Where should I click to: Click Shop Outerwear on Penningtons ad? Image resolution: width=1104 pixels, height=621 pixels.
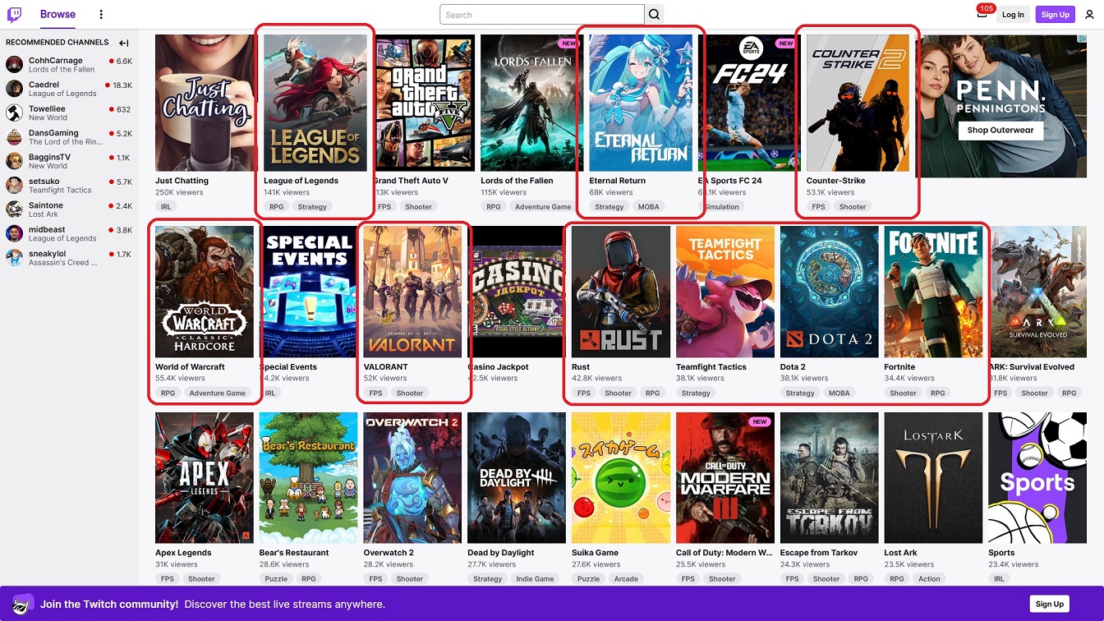pyautogui.click(x=1000, y=130)
